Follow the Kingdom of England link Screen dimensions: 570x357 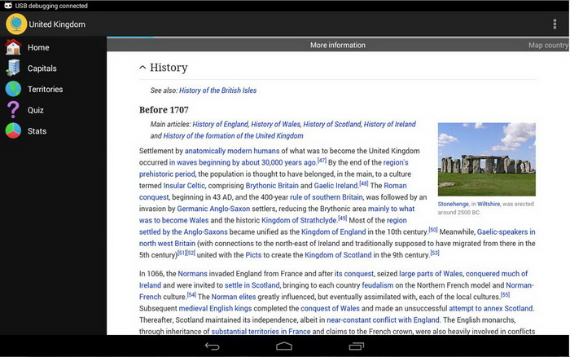(333, 231)
